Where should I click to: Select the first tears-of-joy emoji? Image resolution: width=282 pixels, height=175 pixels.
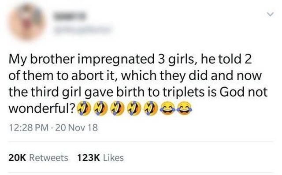pos(168,108)
